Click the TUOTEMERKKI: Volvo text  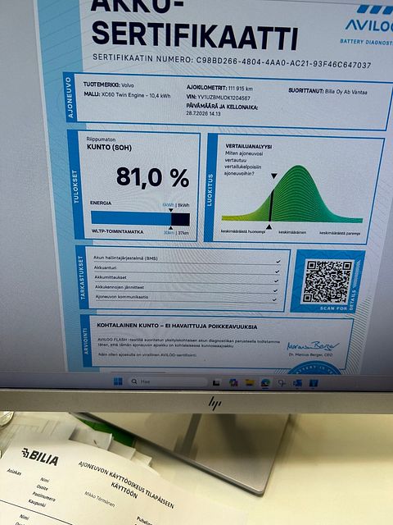(109, 84)
